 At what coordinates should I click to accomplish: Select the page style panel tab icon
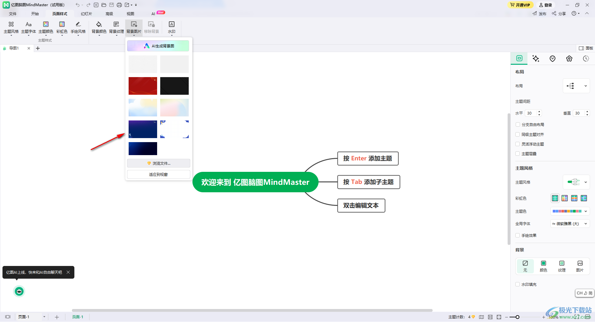pos(519,58)
